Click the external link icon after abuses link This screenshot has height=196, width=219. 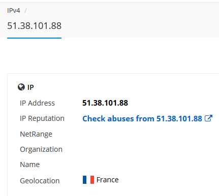(208, 118)
